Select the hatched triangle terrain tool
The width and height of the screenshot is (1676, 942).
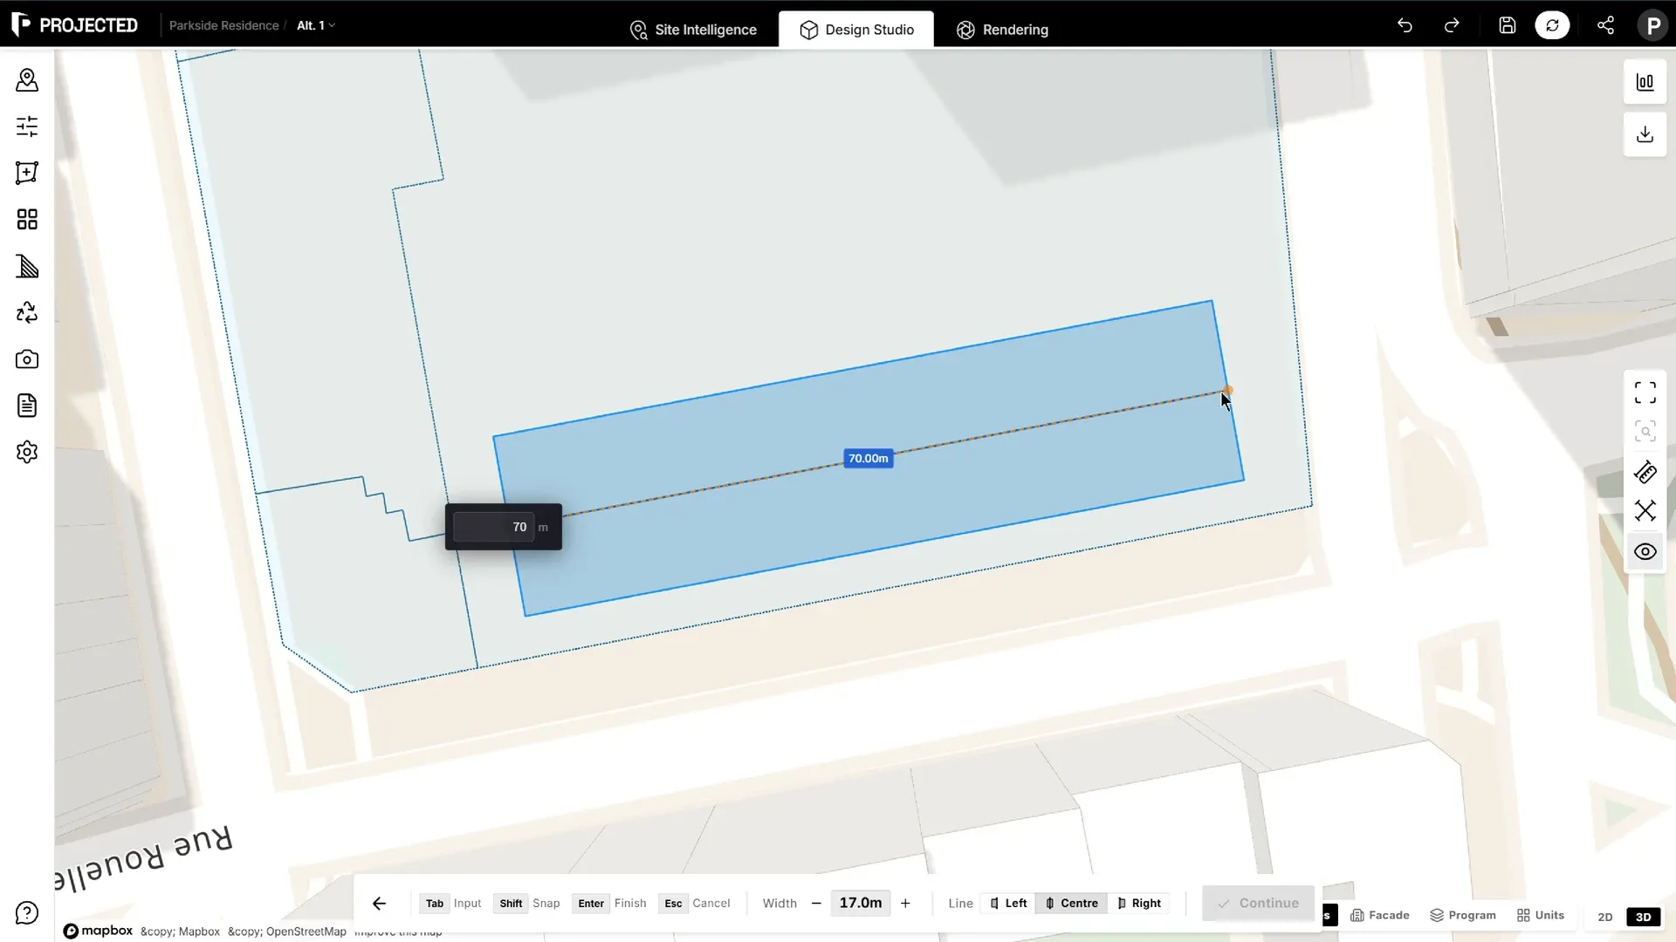pos(27,266)
